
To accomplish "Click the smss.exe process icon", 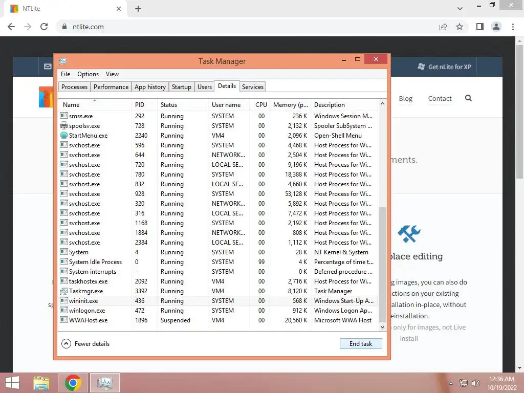I will coord(64,116).
